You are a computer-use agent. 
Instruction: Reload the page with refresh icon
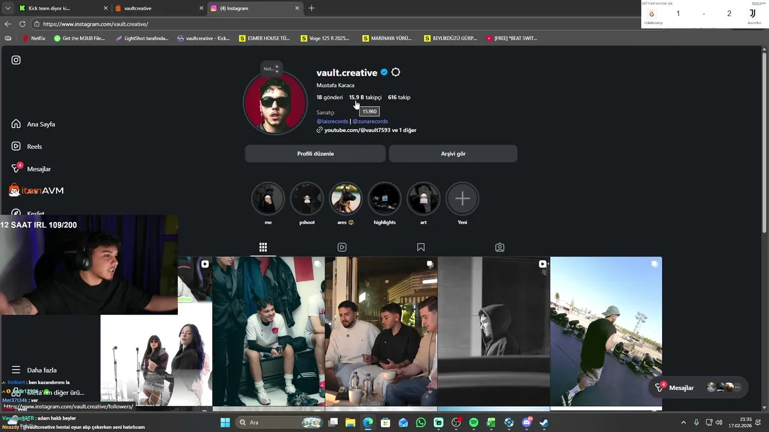pos(22,24)
